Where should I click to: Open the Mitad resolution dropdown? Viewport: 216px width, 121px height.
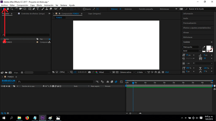pyautogui.click(x=105, y=72)
